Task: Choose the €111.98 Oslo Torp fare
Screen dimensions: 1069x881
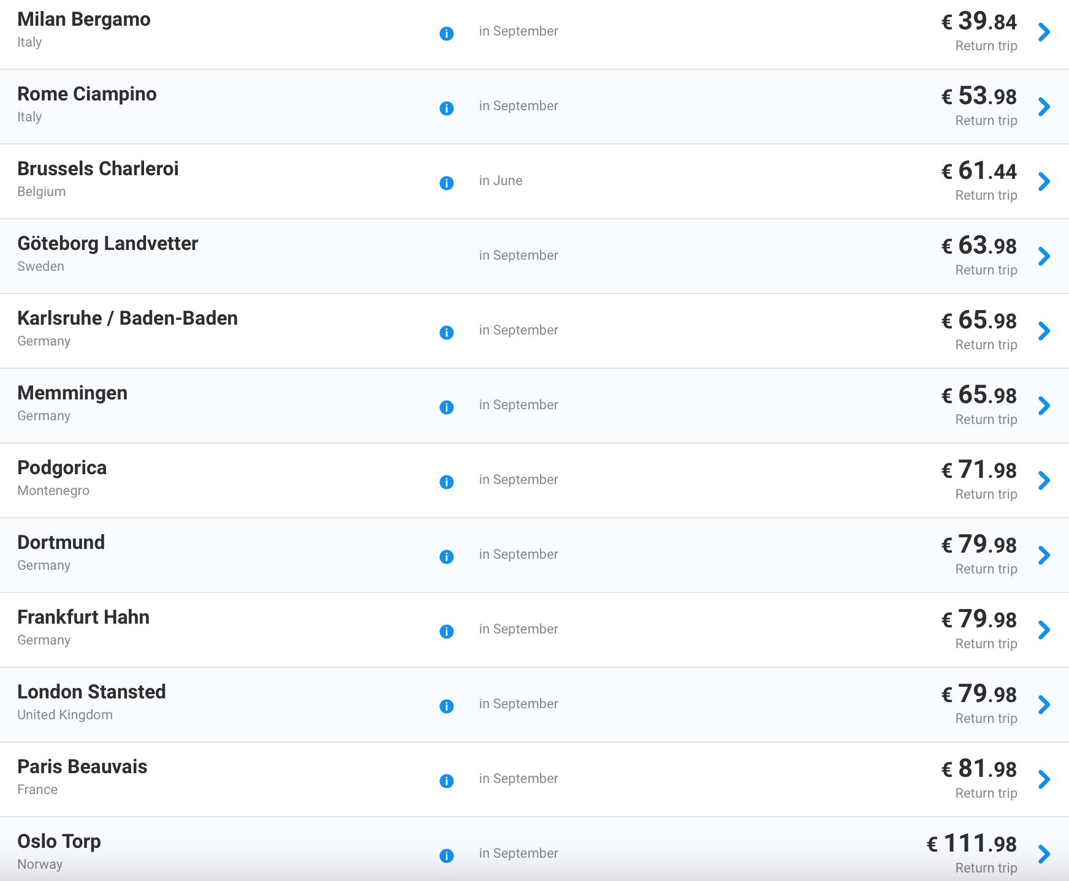Action: point(972,844)
